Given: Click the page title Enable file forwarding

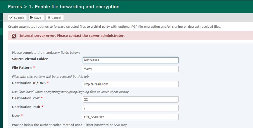Looking at the screenshot, I should point(74,7).
